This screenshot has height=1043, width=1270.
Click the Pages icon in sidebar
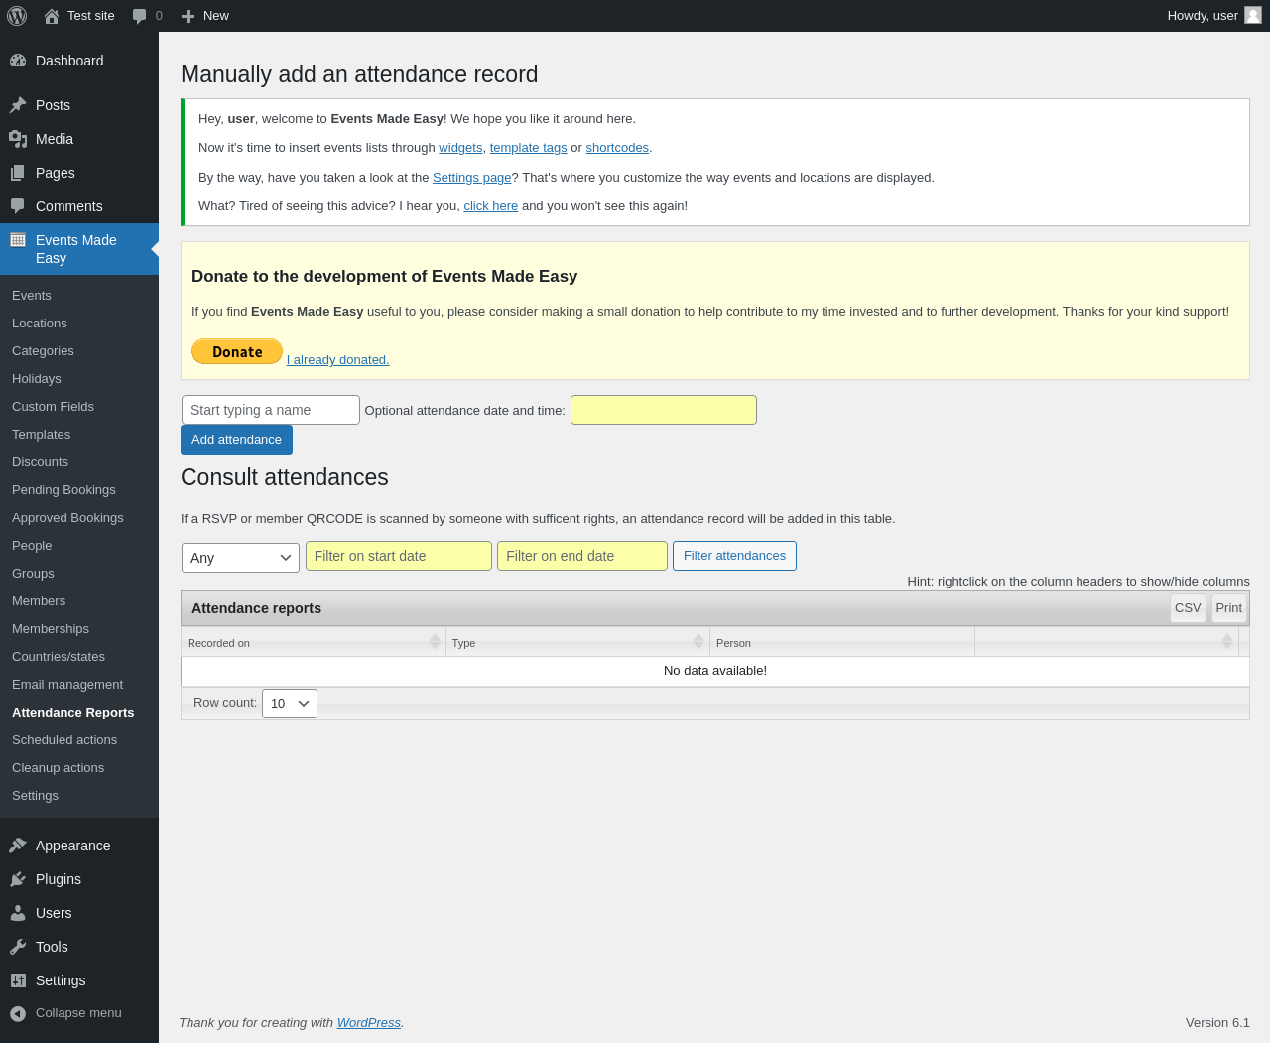point(18,173)
